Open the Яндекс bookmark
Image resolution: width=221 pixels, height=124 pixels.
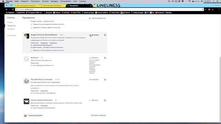pos(57,13)
